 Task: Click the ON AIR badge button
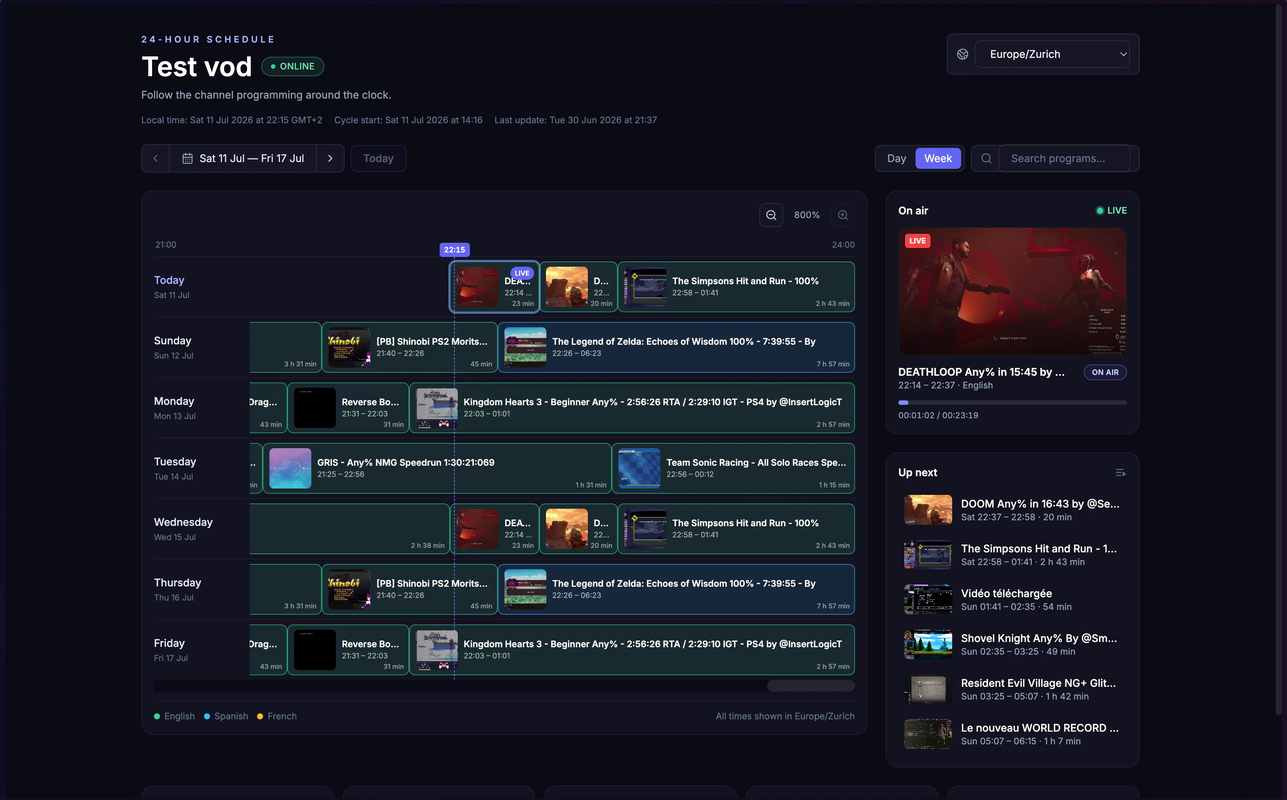click(1105, 372)
